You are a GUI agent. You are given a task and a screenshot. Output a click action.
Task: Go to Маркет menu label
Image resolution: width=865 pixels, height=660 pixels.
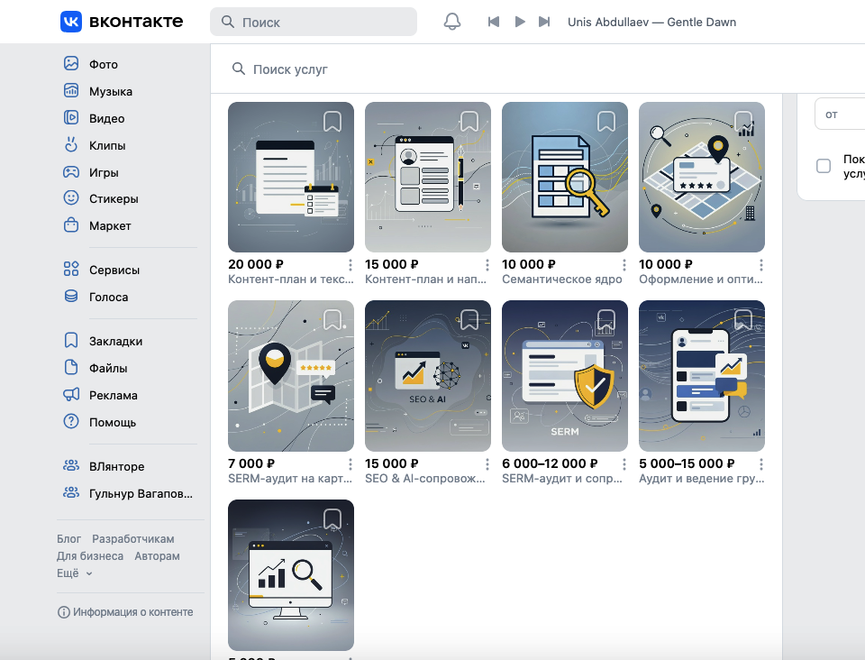110,225
